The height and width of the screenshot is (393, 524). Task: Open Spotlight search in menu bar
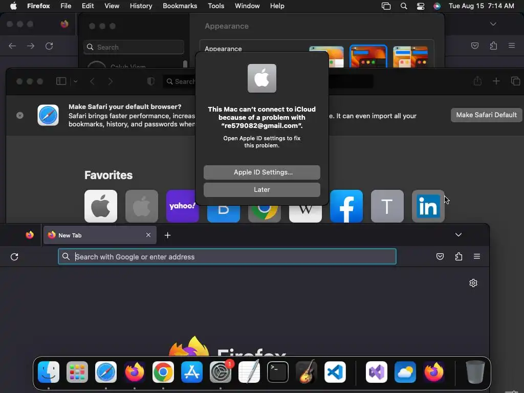404,6
